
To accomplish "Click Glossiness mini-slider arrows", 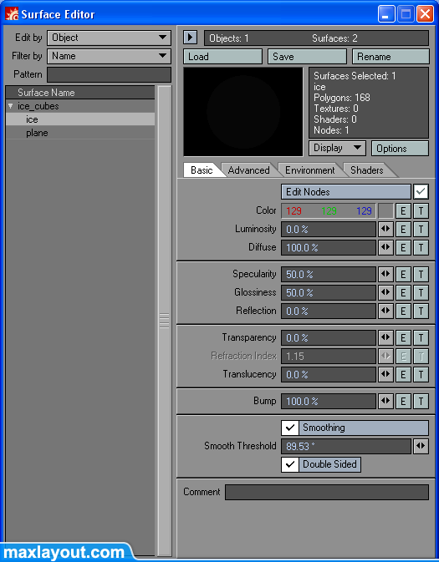I will tap(385, 293).
